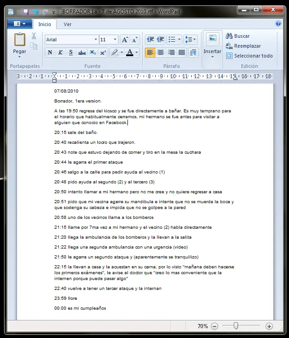Toggle italic with the K button
Viewport: 289px width, 338px height.
point(61,53)
